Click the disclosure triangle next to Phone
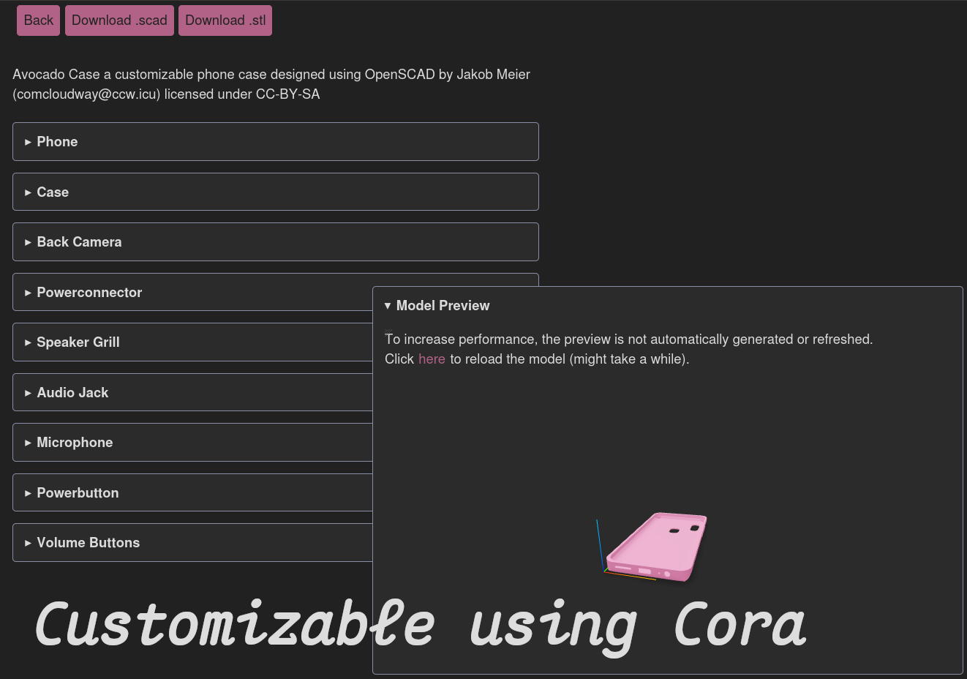 [x=28, y=142]
